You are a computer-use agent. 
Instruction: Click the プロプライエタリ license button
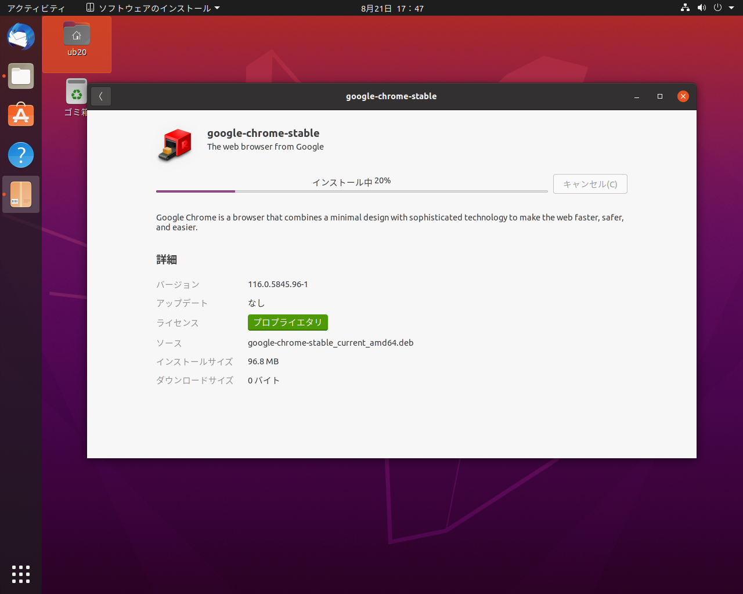pyautogui.click(x=288, y=323)
